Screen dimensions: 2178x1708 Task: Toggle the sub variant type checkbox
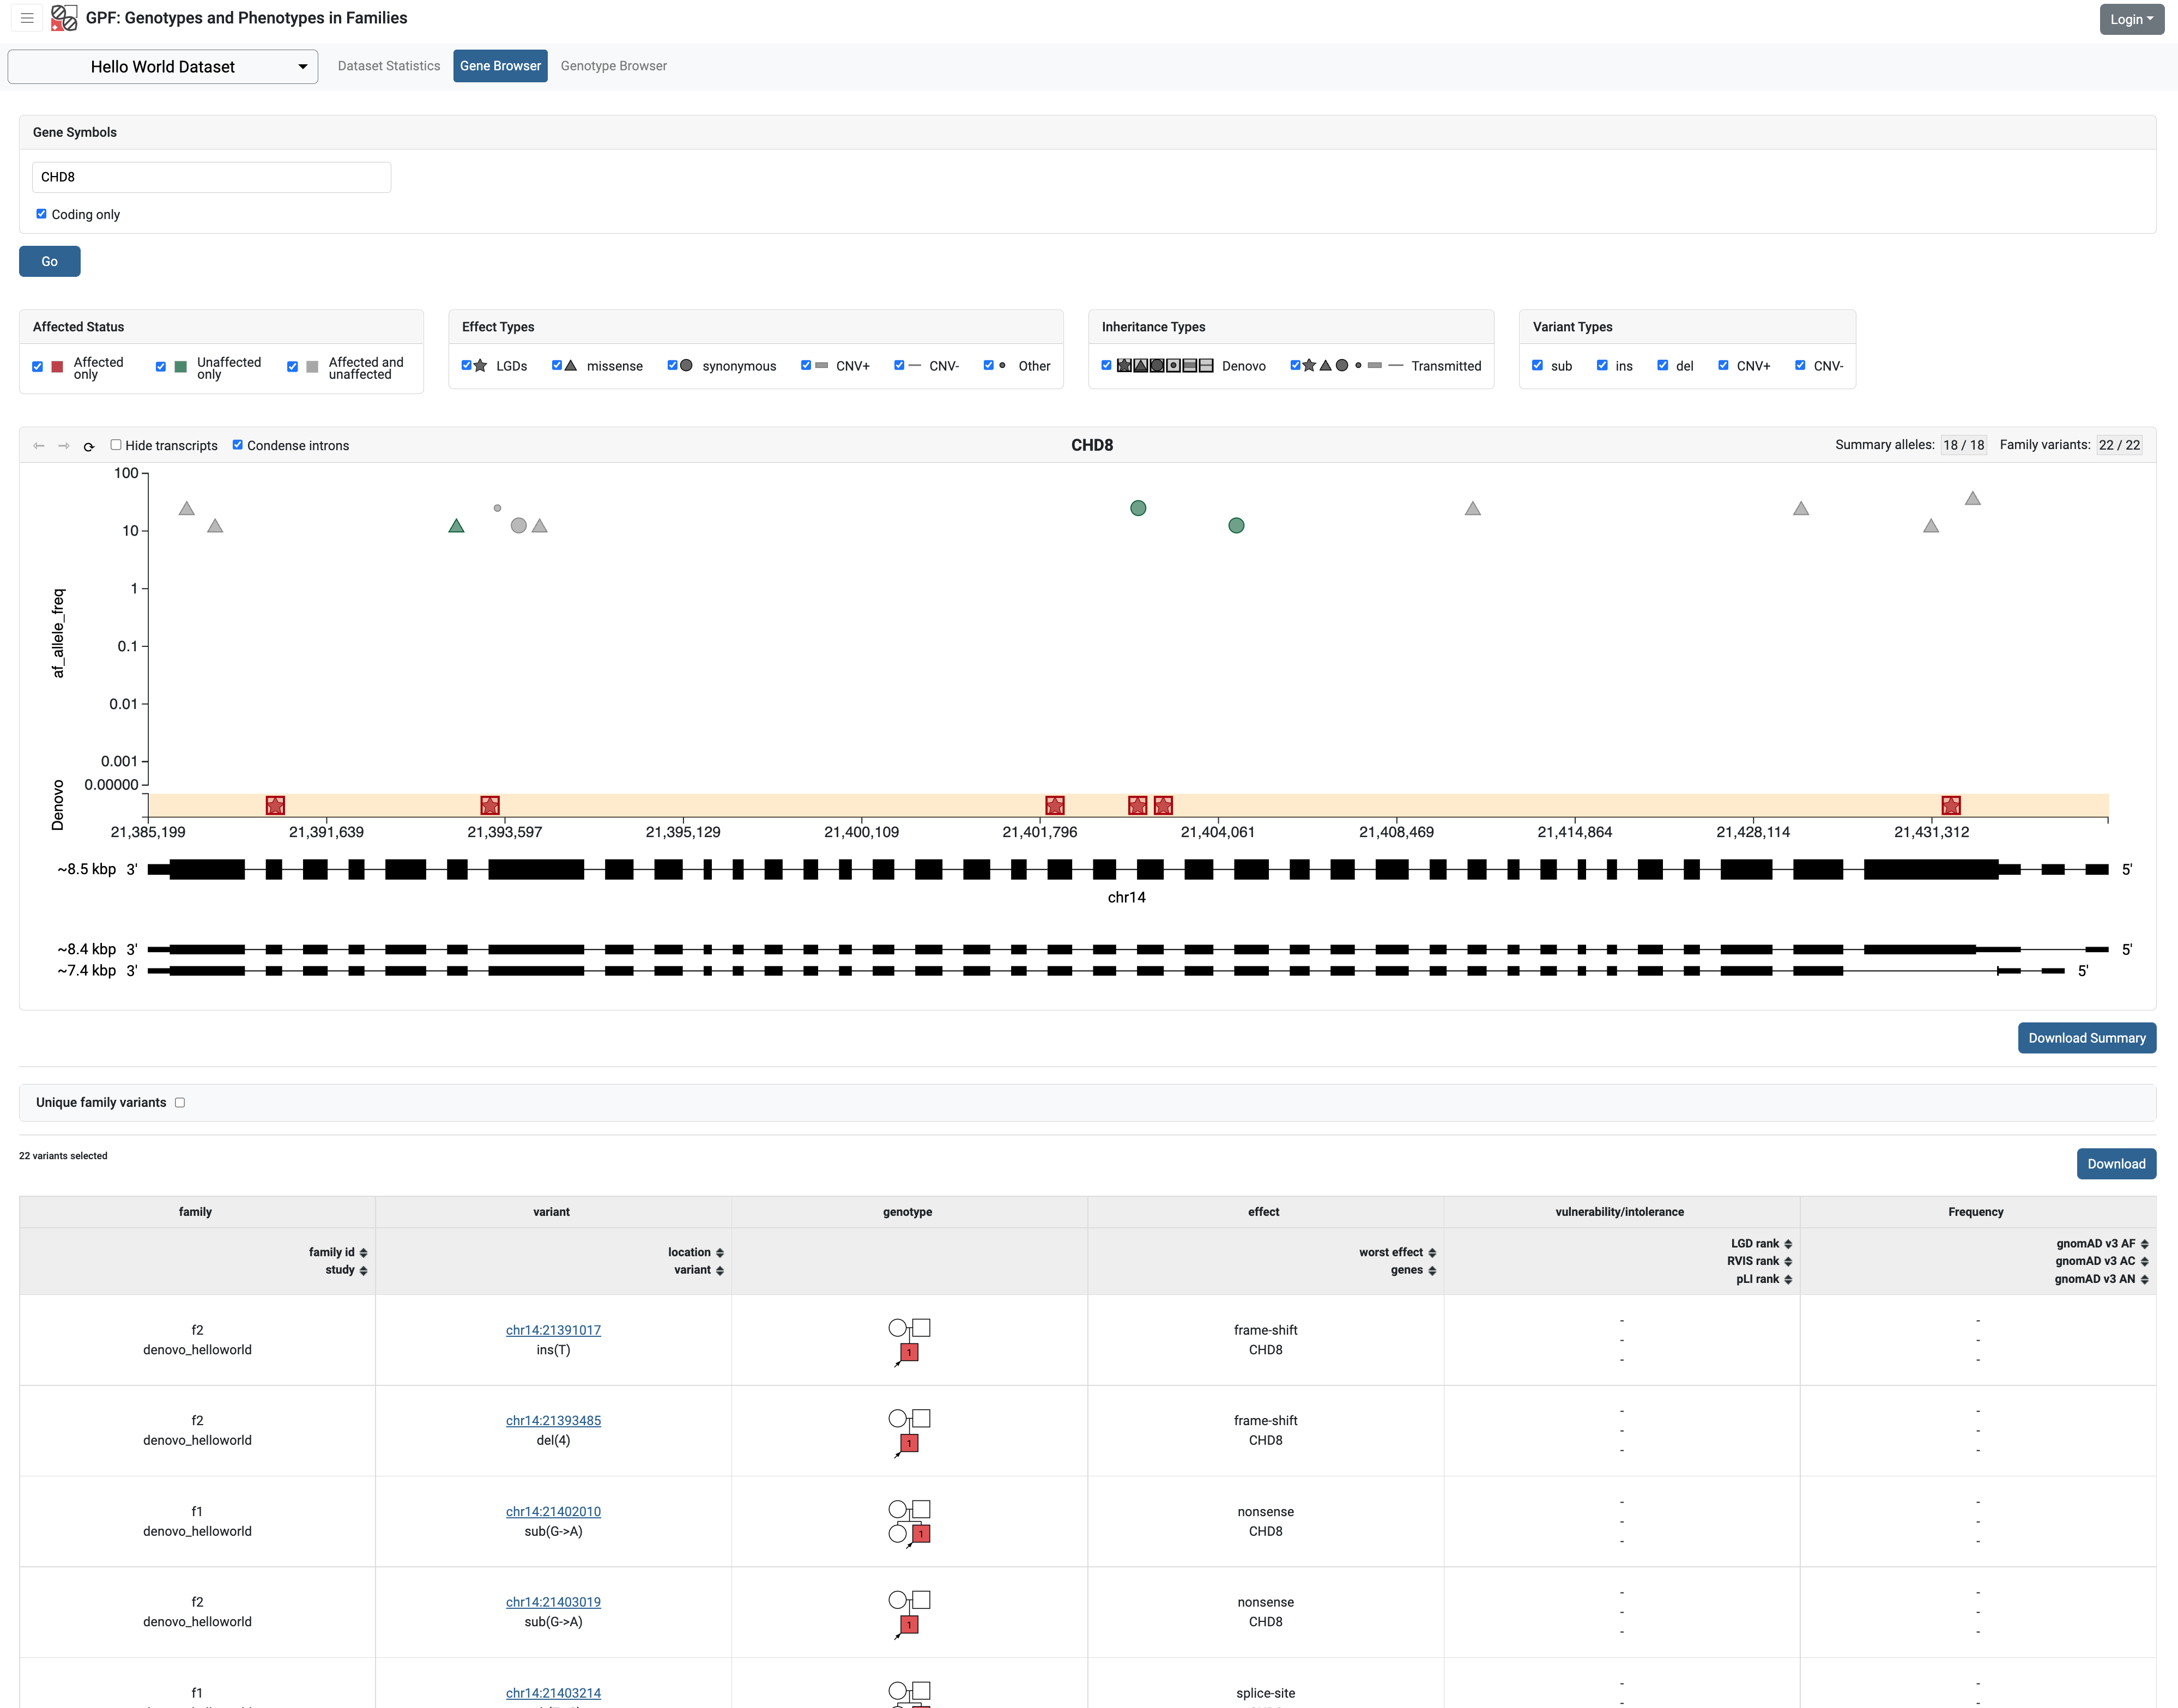pos(1537,365)
